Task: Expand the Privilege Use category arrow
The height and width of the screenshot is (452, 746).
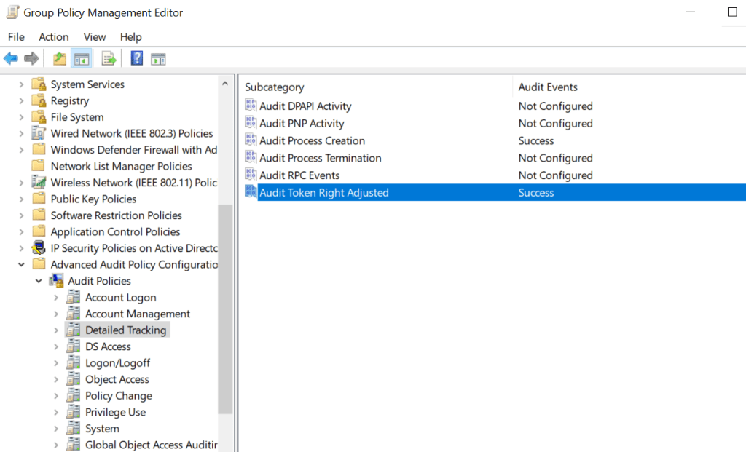Action: (x=56, y=413)
